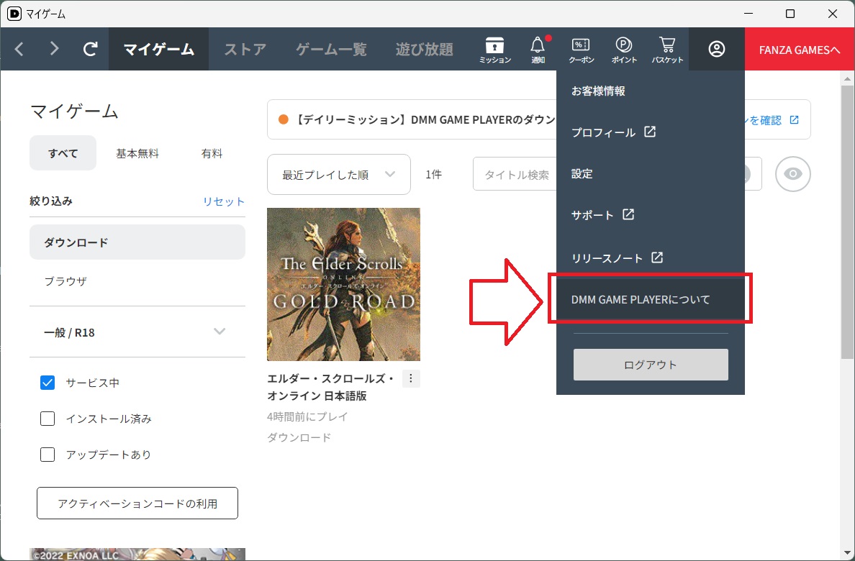
Task: Go forward with the right arrow icon
Action: click(x=54, y=49)
